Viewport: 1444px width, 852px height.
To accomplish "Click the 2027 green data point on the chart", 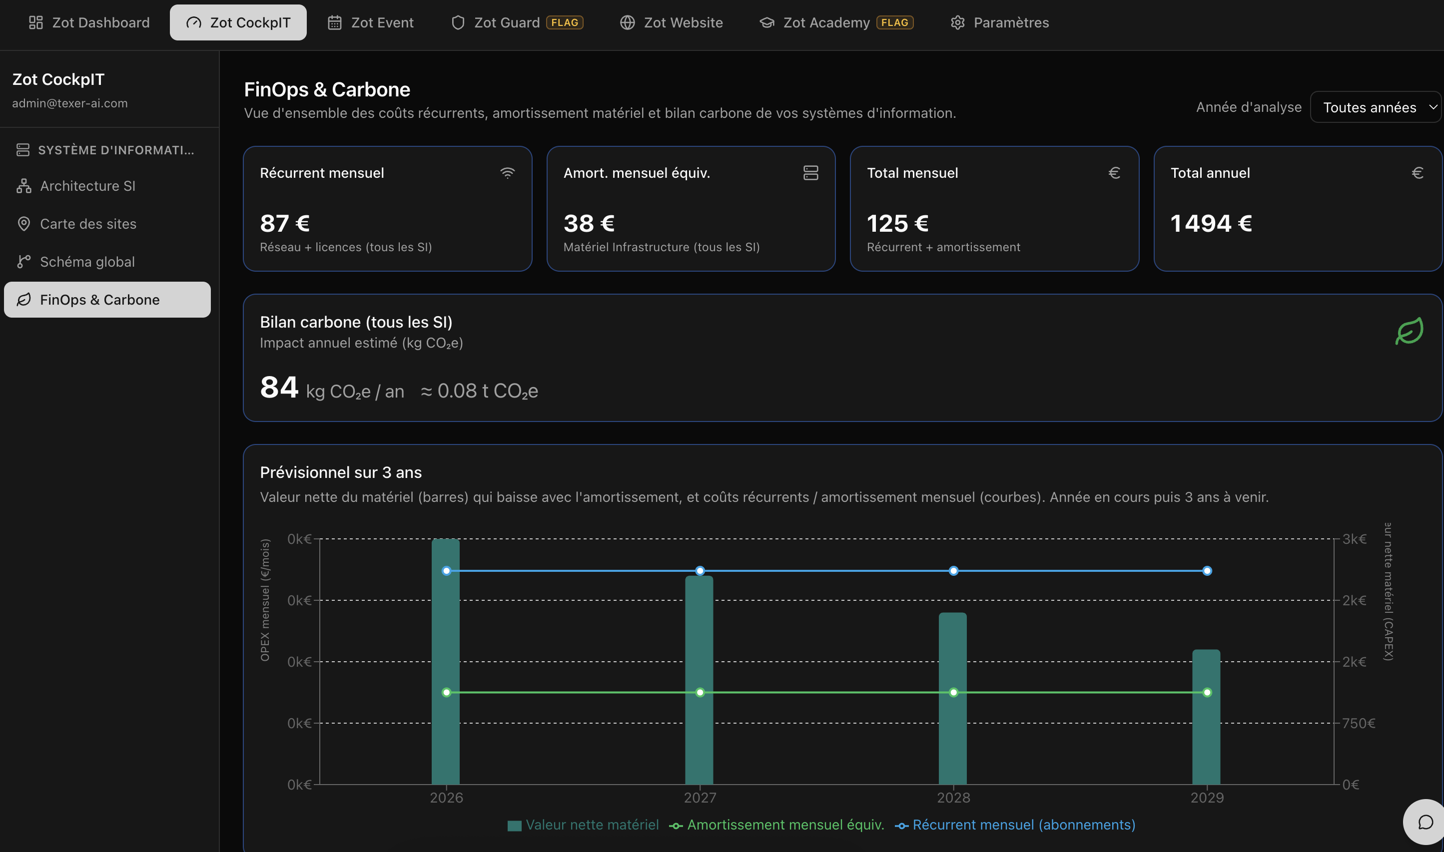I will pyautogui.click(x=700, y=692).
